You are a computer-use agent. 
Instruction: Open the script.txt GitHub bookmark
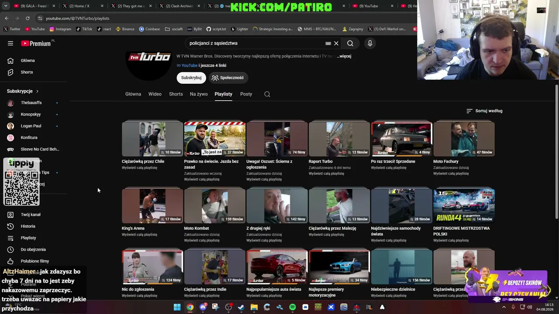pos(216,29)
